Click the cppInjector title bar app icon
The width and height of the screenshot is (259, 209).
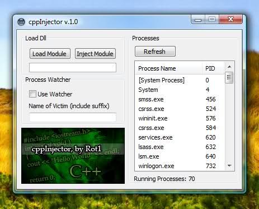coord(21,22)
